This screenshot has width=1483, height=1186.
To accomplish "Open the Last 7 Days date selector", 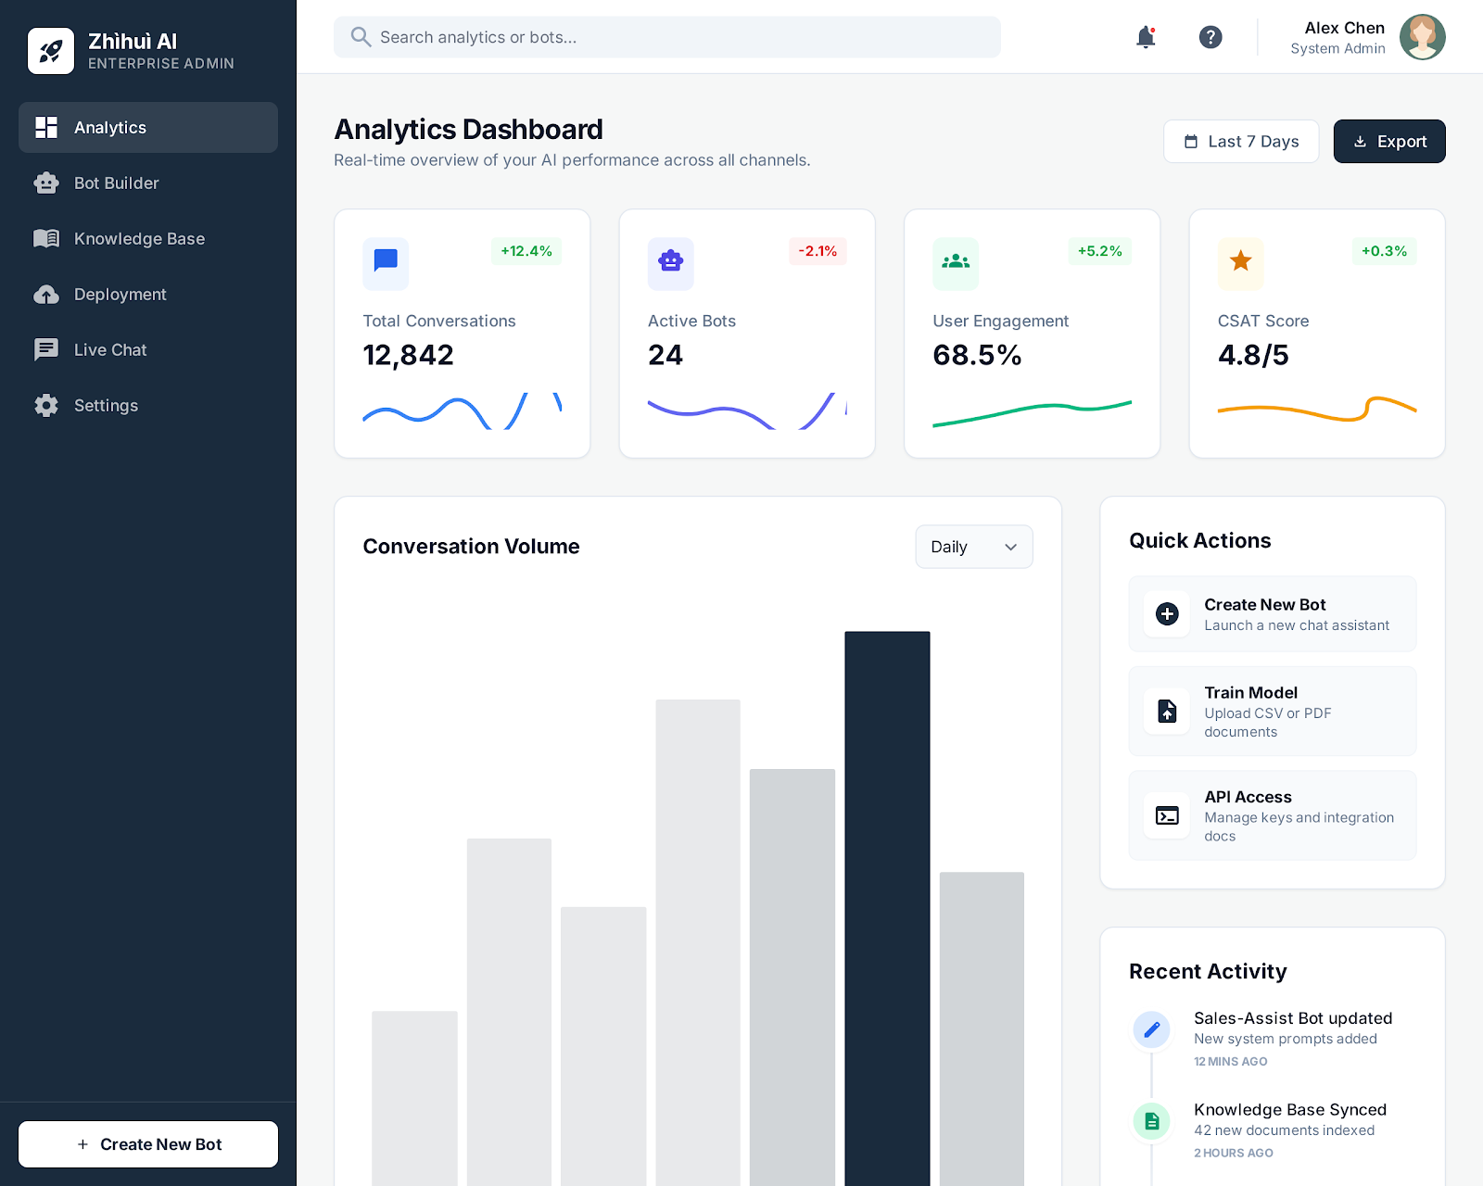I will (x=1241, y=141).
